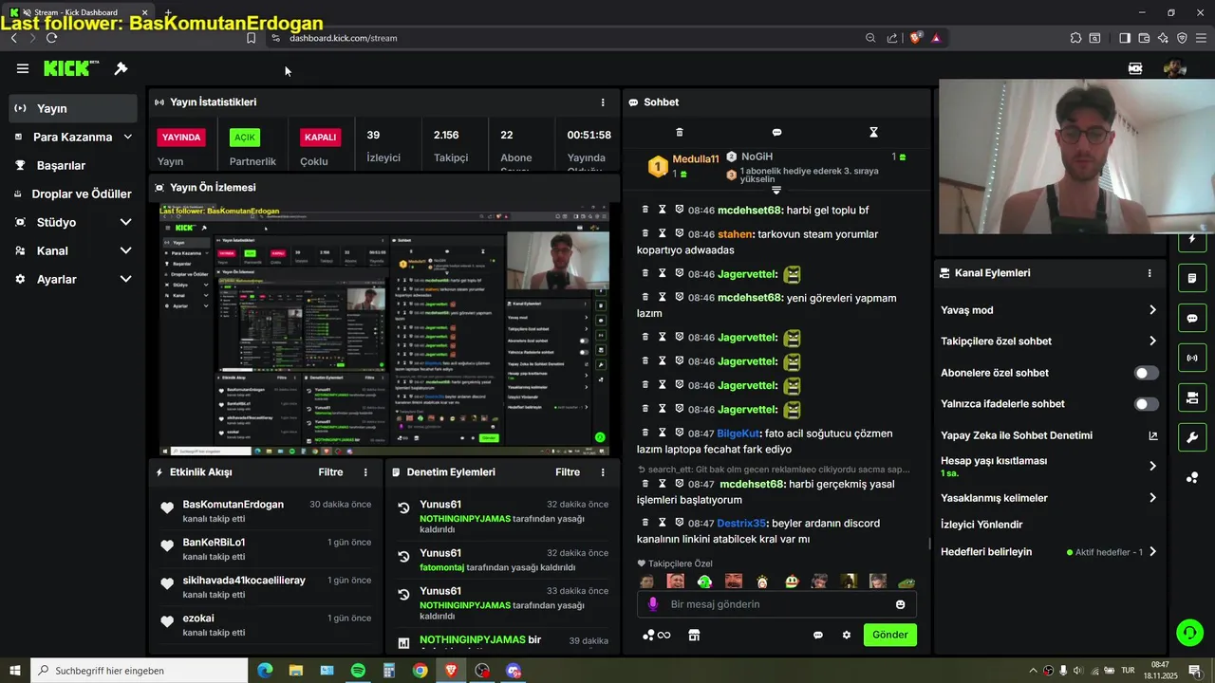Click the channel points infinity icon
The image size is (1215, 683).
tap(657, 635)
